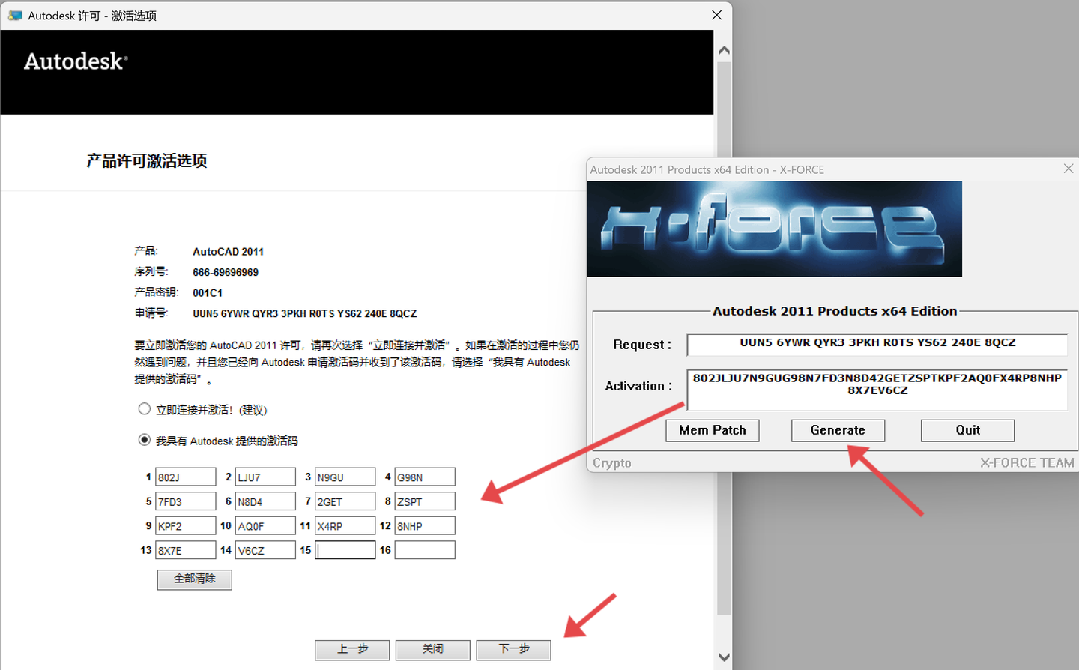The width and height of the screenshot is (1079, 670).
Task: Click activation code field 13 containing 8X7E
Action: click(186, 550)
